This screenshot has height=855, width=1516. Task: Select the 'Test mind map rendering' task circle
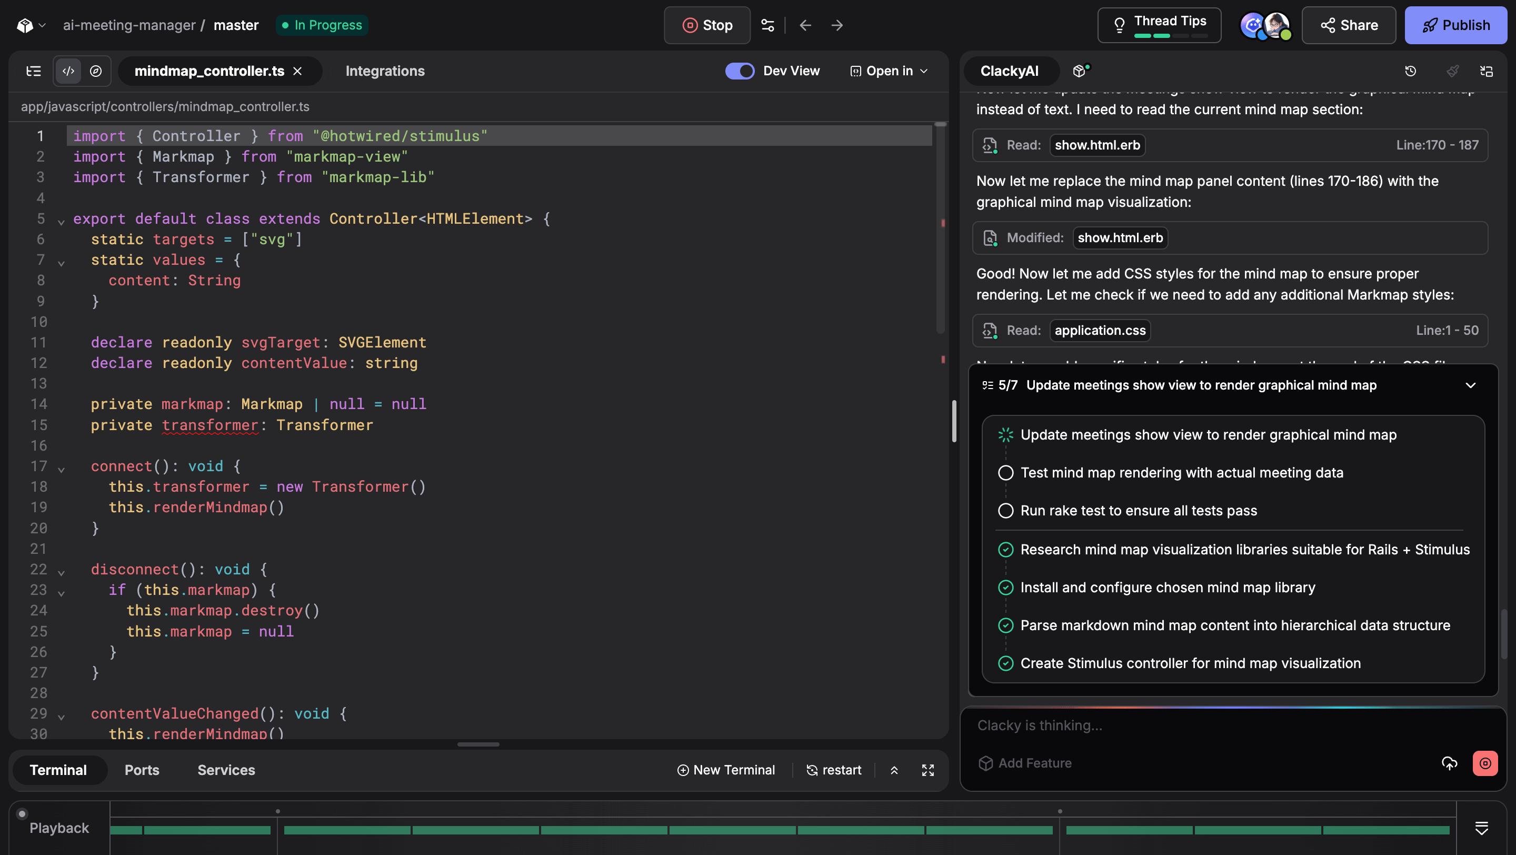pos(1006,473)
